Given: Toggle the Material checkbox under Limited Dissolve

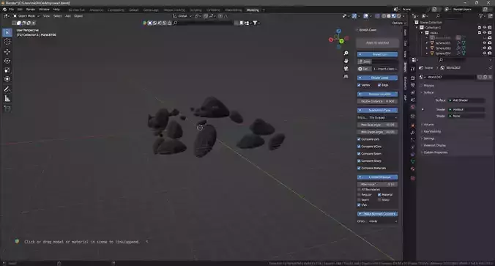Looking at the screenshot, I should click(x=379, y=195).
